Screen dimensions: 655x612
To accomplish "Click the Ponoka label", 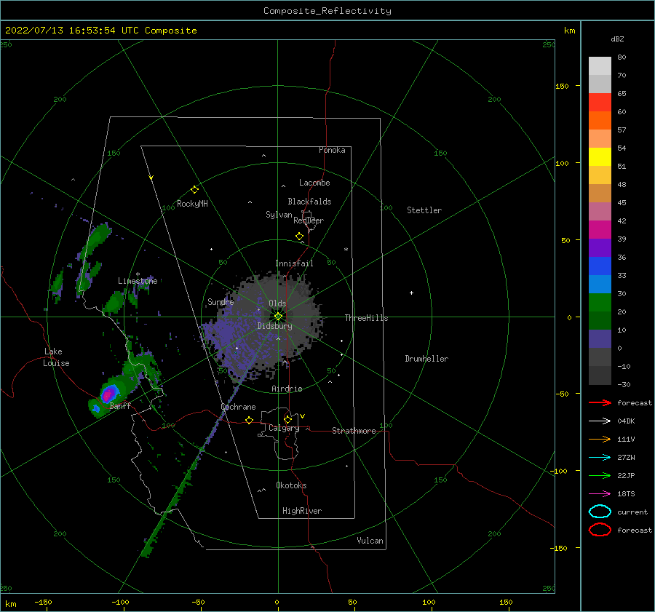I will point(332,150).
